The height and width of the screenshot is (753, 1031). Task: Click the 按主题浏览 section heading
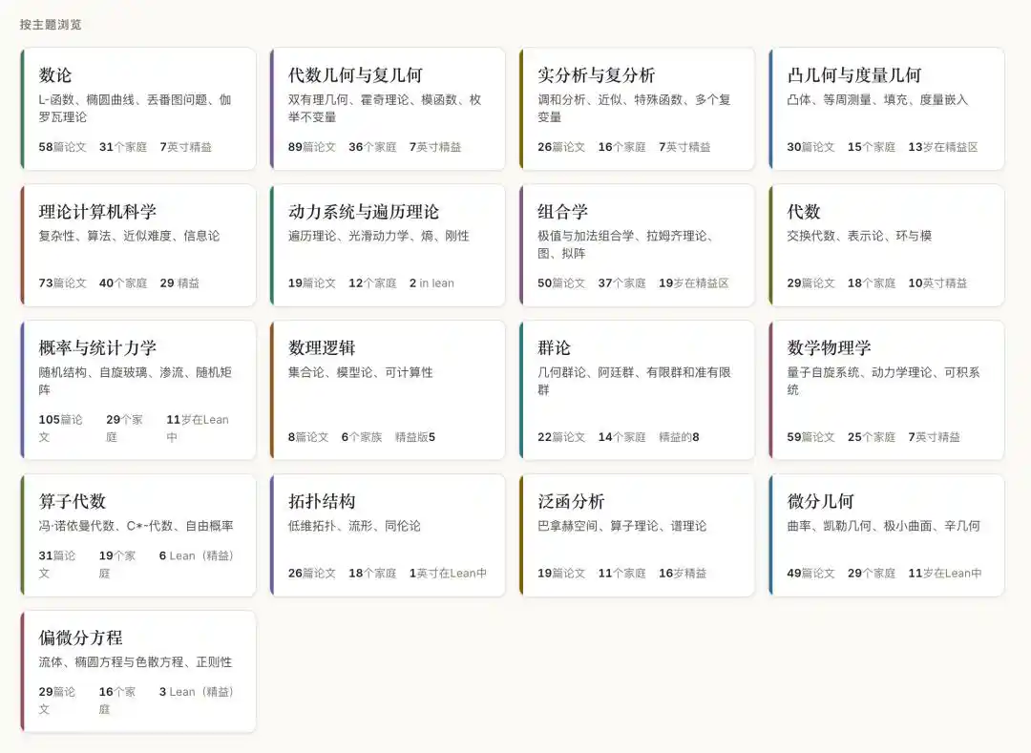click(x=51, y=24)
